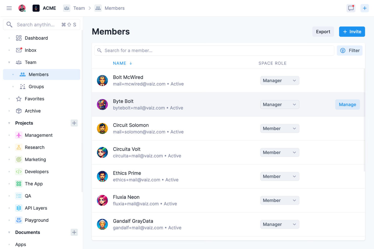This screenshot has height=249, width=374.
Task: Click the ACME workspace logo
Action: 36,8
